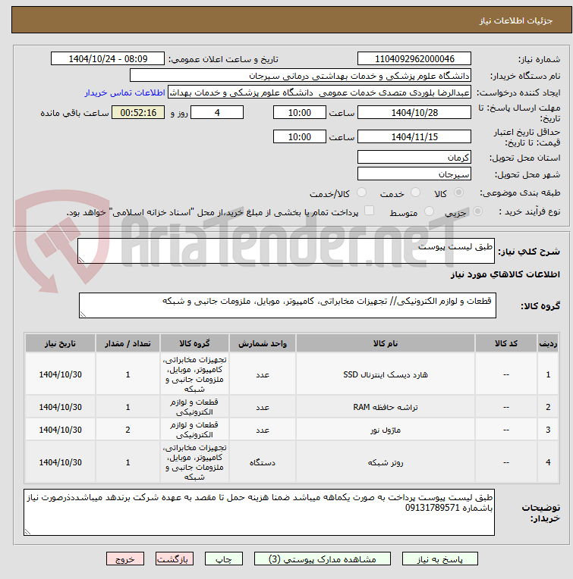The image size is (573, 579).
Task: Select the جزیی purchase type radio
Action: pos(477,211)
